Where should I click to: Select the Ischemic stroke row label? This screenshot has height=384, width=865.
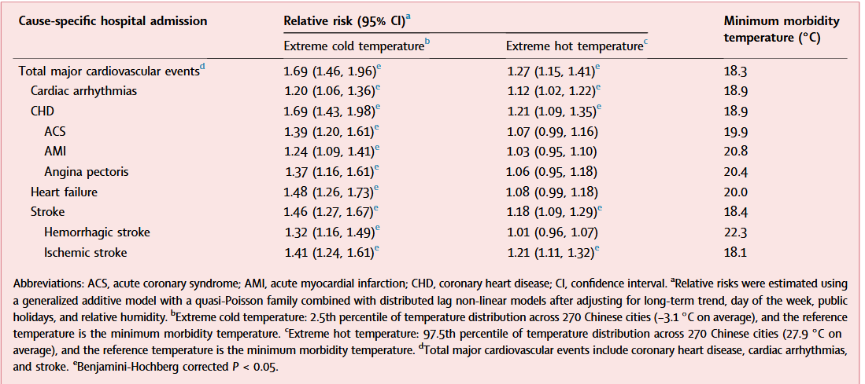85,252
